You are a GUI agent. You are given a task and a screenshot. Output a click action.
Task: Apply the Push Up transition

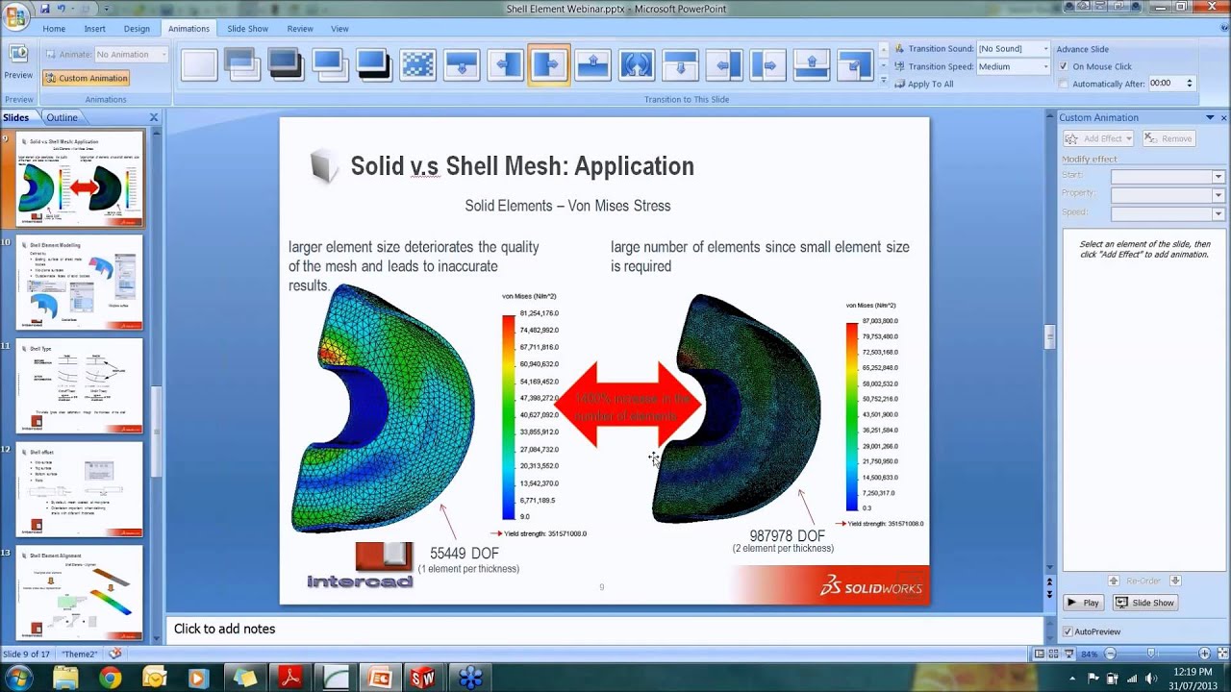tap(813, 65)
